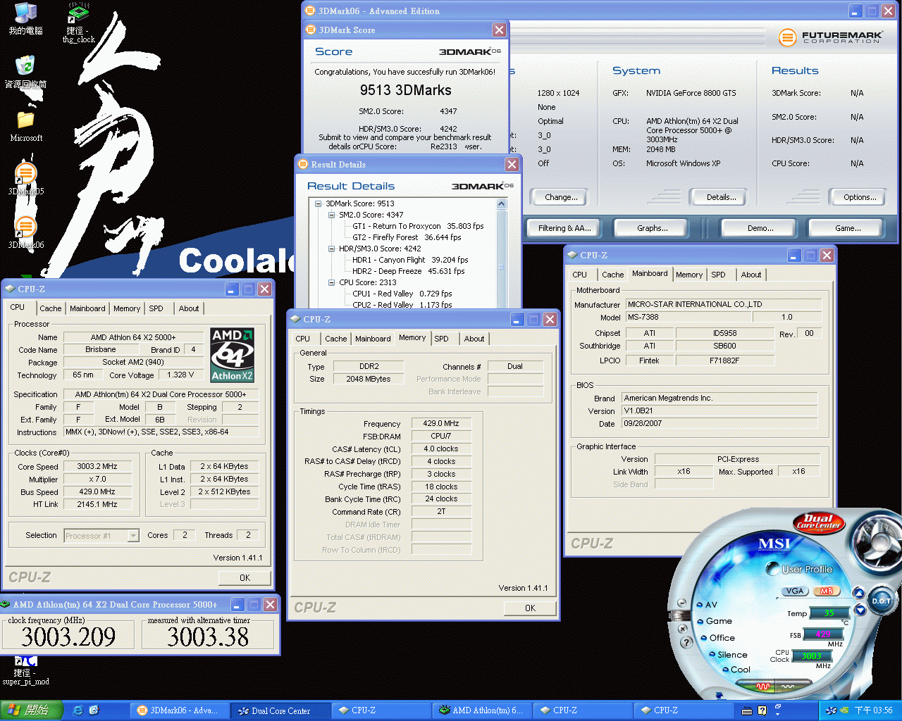902x721 pixels.
Task: Click the Demo... button in 3DMark06
Action: 760,228
